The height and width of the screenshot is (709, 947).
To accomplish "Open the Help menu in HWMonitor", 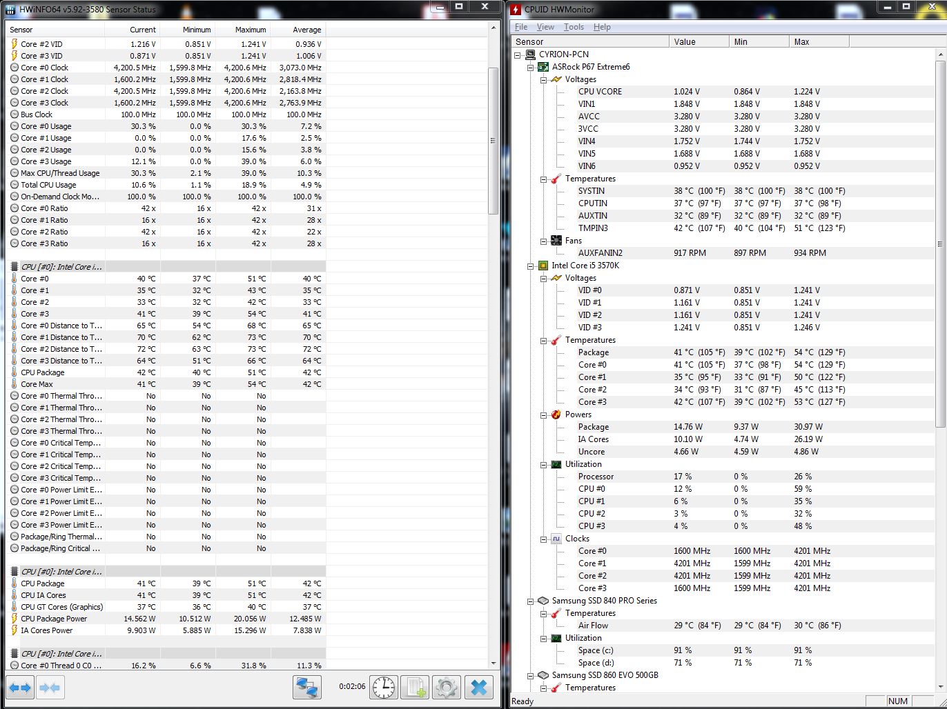I will coord(602,27).
